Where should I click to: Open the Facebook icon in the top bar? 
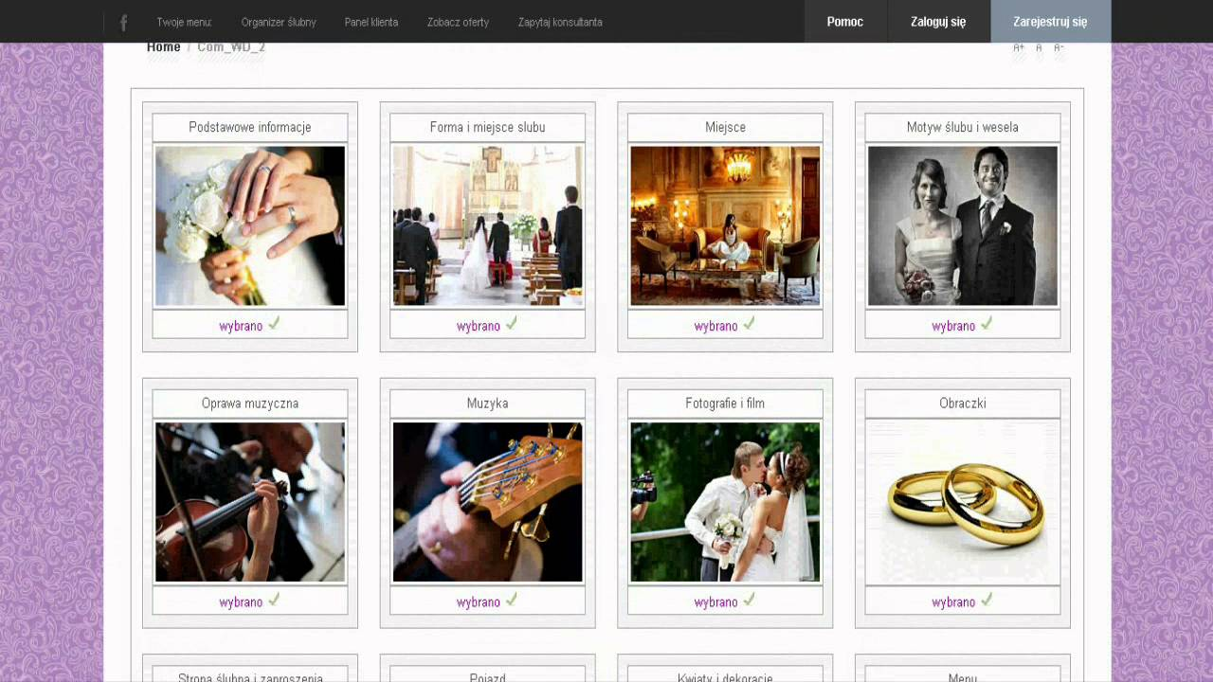[x=123, y=22]
